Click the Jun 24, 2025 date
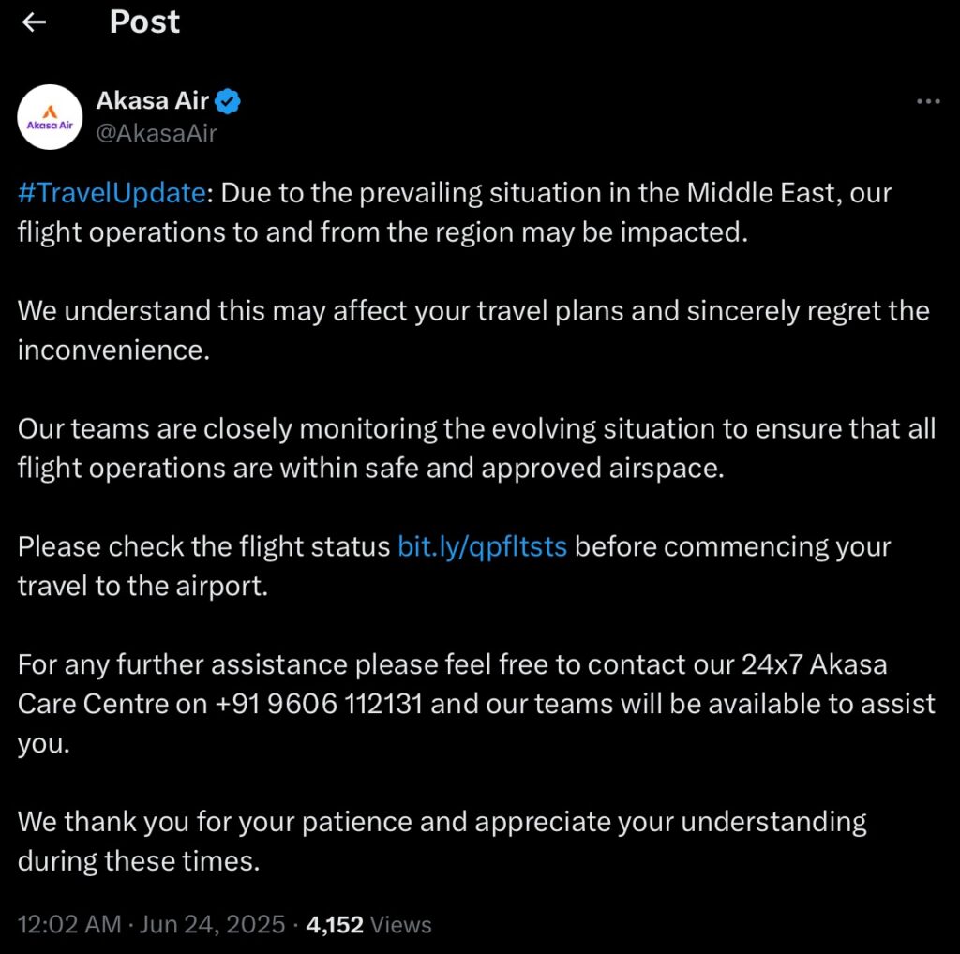This screenshot has width=960, height=954. (212, 924)
